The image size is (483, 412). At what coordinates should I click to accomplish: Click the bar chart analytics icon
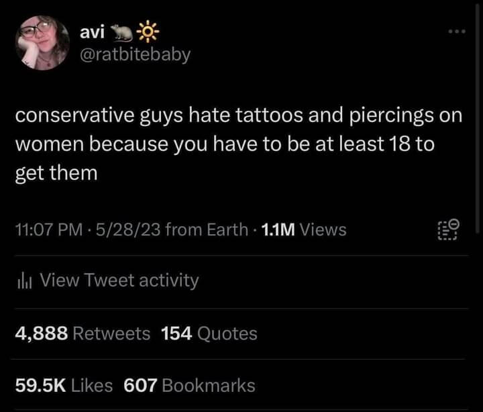pos(25,280)
